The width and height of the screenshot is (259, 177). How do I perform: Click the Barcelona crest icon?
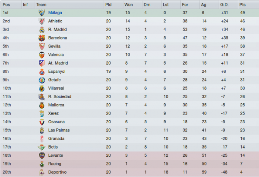(41, 38)
